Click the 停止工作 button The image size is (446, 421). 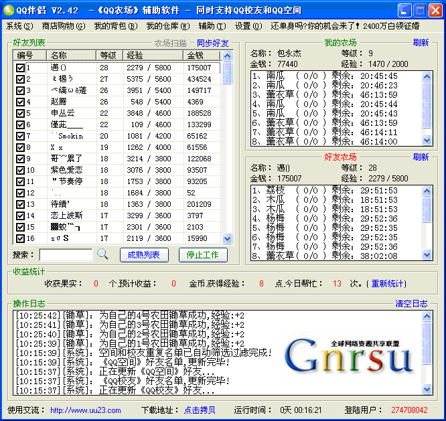[x=203, y=255]
